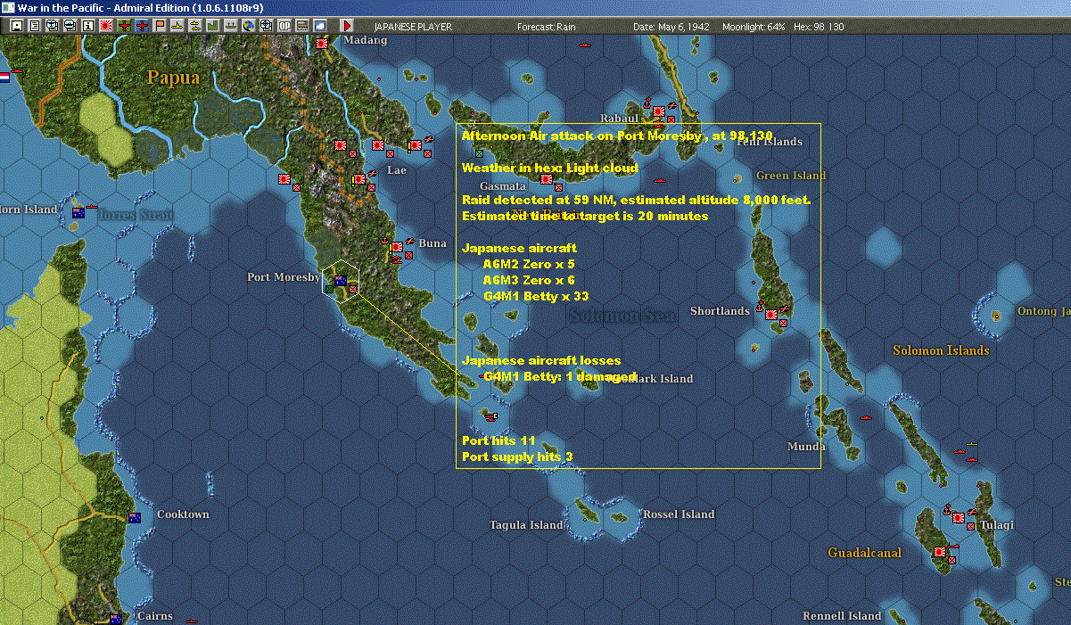Click the crosshair target toolbar icon
Viewport: 1071px width, 625px height.
click(267, 26)
